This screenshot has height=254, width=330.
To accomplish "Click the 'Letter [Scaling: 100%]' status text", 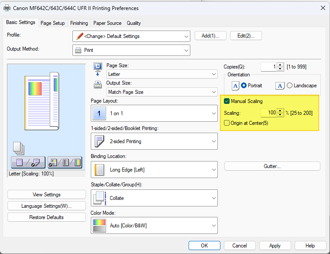I will (31, 174).
